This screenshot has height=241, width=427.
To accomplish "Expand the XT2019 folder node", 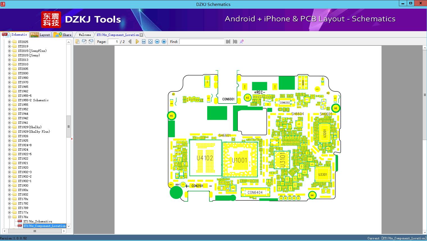I will coord(9,46).
